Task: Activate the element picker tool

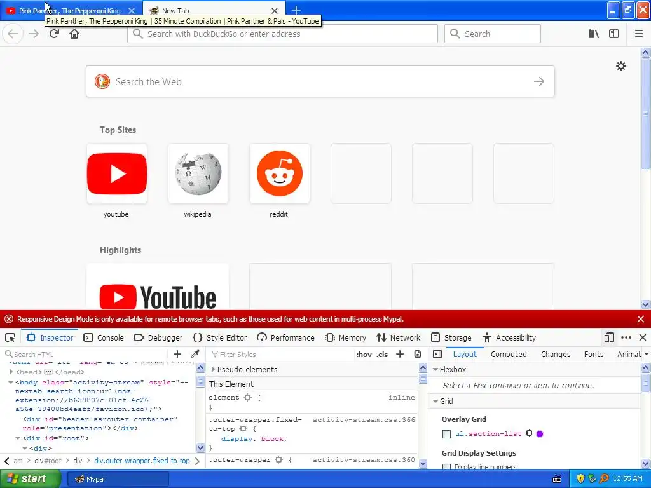Action: (x=10, y=337)
